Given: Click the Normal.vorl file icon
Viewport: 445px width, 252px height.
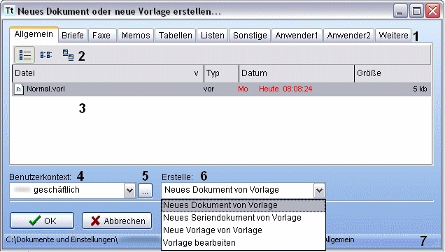Looking at the screenshot, I should click(19, 89).
